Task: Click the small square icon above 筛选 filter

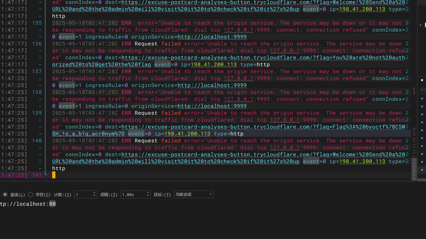Action: (422, 80)
